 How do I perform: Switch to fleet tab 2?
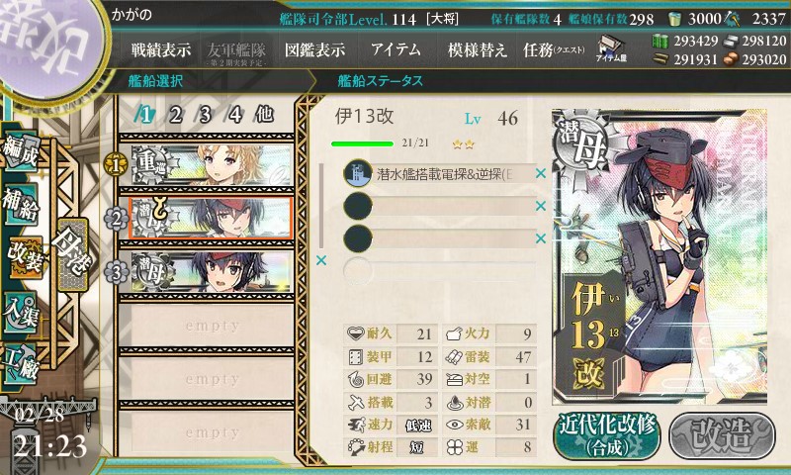tap(175, 115)
